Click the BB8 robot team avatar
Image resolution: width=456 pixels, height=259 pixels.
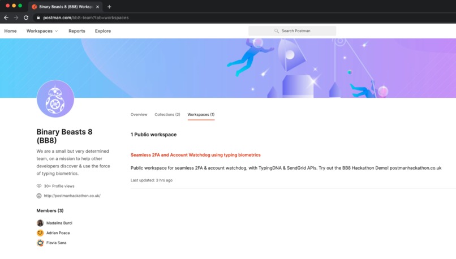[55, 99]
